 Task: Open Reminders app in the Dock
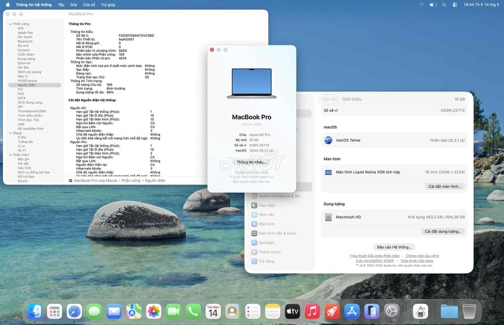click(252, 311)
